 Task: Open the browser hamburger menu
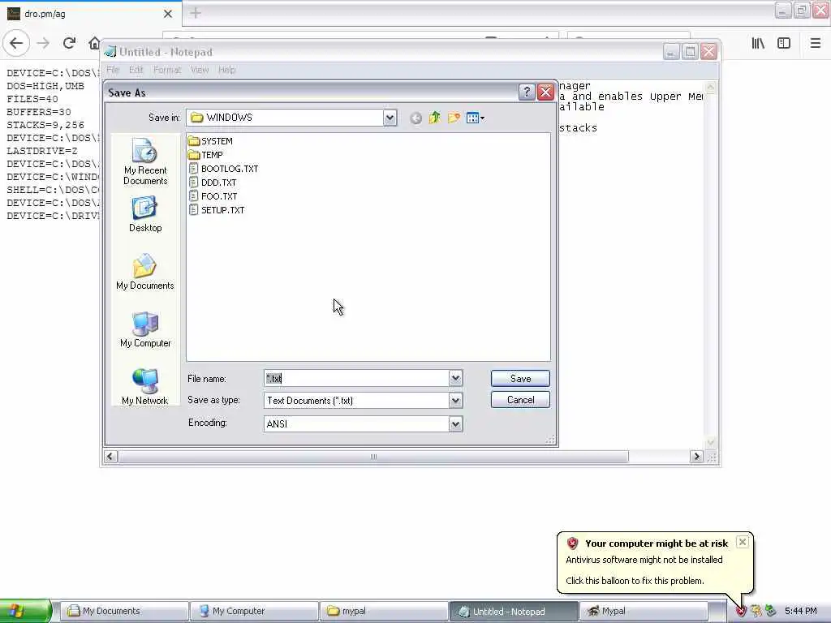(816, 43)
